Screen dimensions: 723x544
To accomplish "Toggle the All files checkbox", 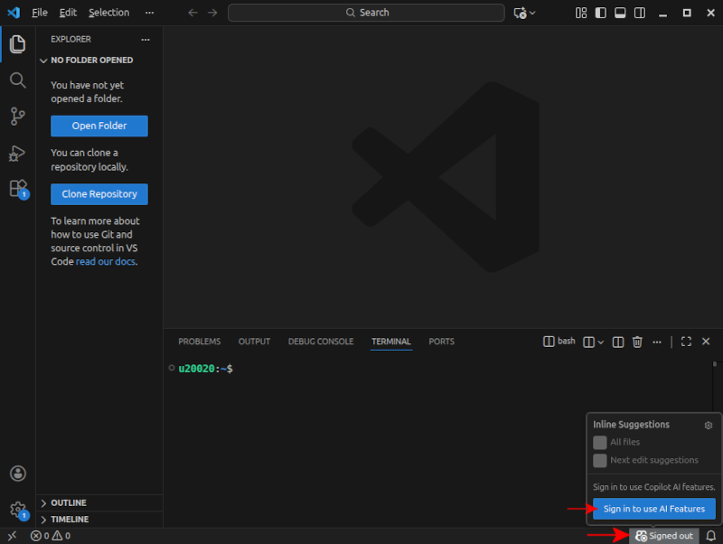I will point(600,443).
